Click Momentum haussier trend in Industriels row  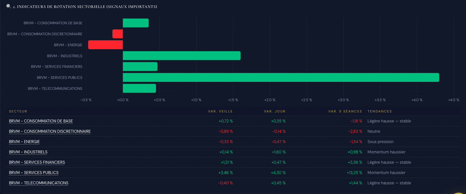386,152
